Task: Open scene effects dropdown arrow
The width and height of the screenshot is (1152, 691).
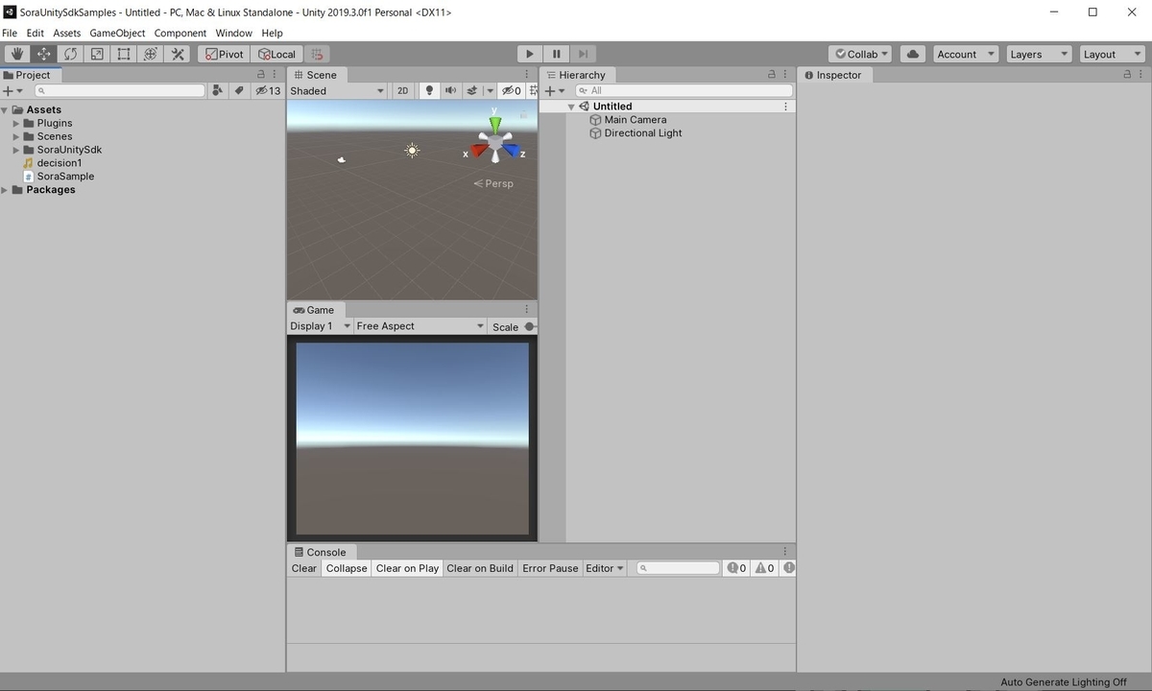Action: point(490,90)
